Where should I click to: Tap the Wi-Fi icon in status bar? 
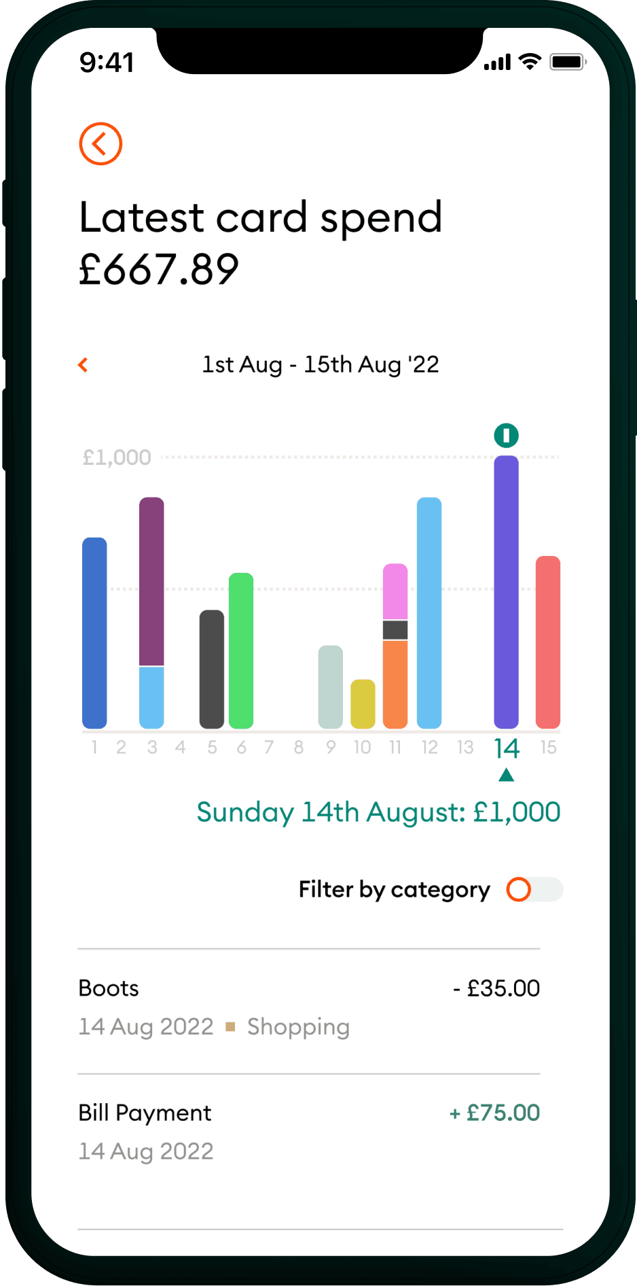[x=530, y=62]
